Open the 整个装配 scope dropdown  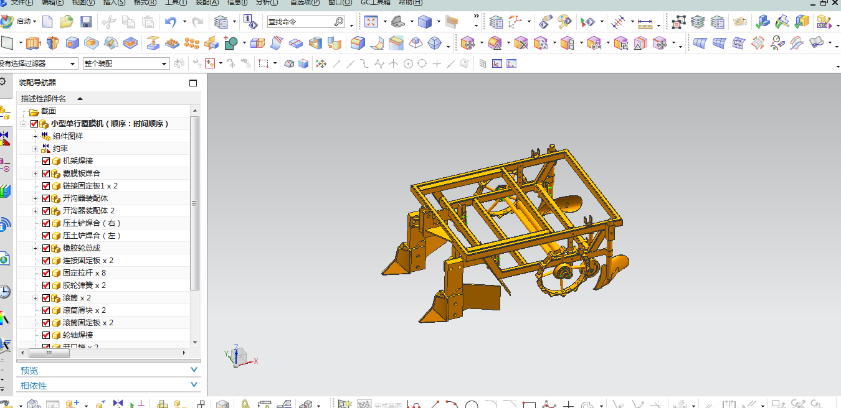click(164, 63)
